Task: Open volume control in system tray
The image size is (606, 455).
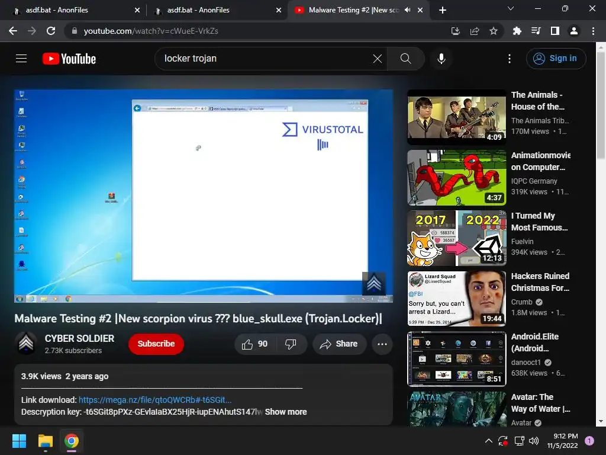Action: [x=534, y=441]
